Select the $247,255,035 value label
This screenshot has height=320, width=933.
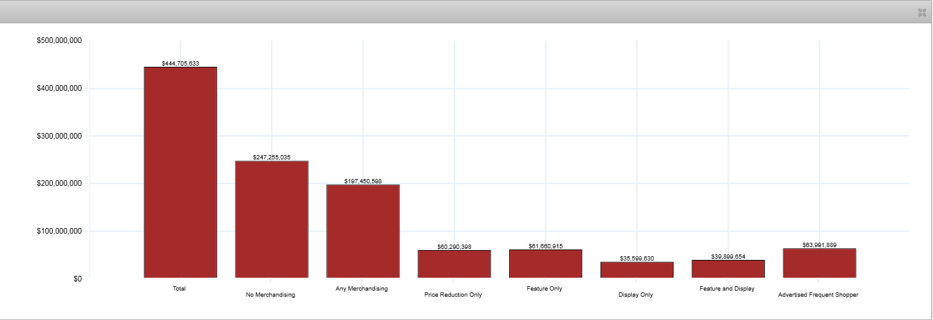[x=272, y=158]
